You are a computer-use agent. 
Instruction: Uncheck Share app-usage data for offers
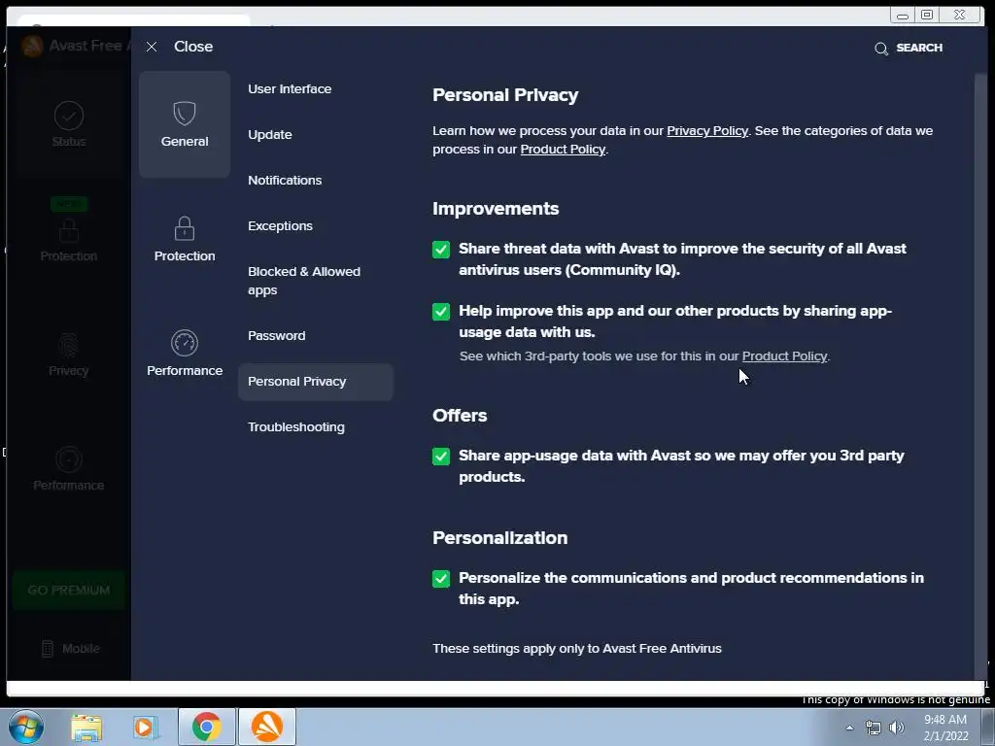(441, 457)
